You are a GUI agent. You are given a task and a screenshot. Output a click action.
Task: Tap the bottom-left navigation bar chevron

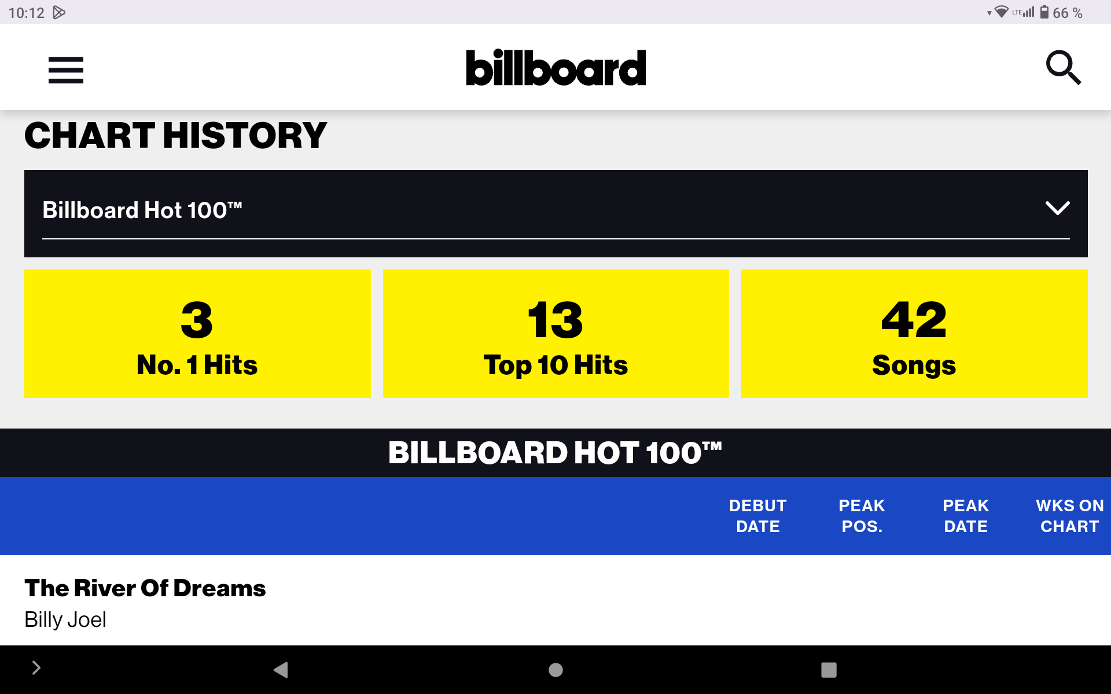(x=36, y=668)
